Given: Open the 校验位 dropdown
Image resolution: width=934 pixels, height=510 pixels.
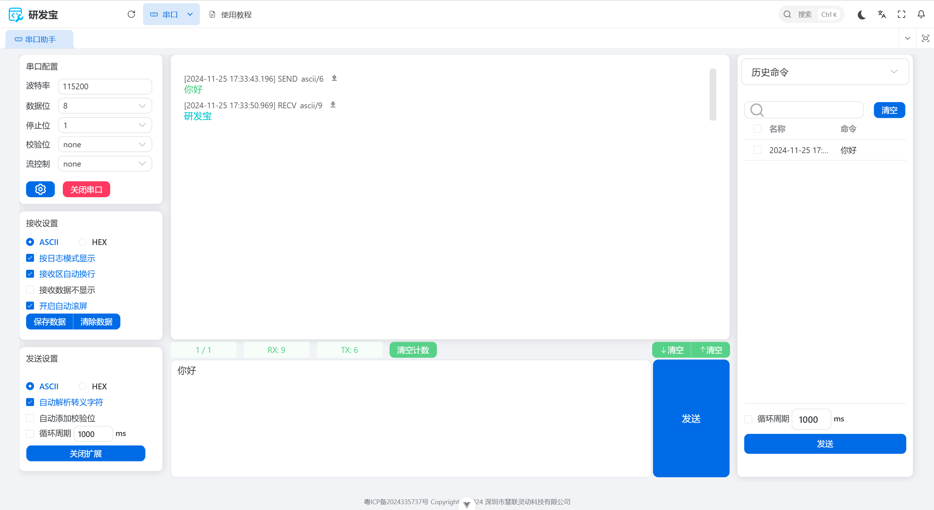Looking at the screenshot, I should coord(105,145).
